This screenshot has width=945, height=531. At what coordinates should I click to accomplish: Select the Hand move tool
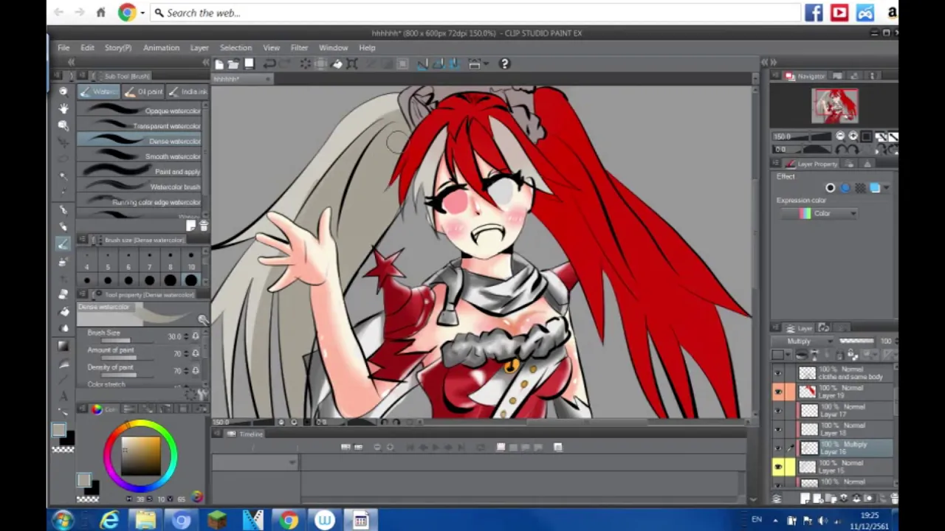63,108
